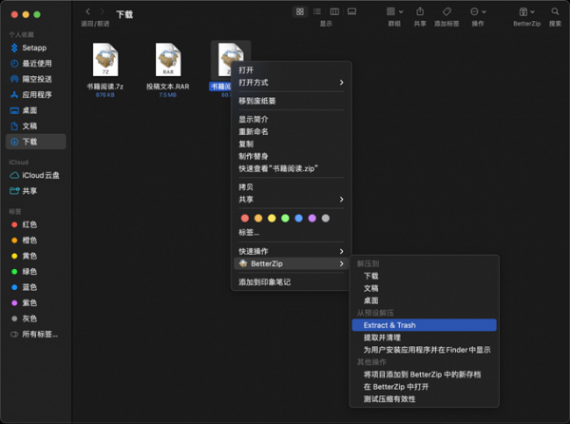Click the Search magnifier in toolbar
Image resolution: width=570 pixels, height=424 pixels.
(554, 11)
